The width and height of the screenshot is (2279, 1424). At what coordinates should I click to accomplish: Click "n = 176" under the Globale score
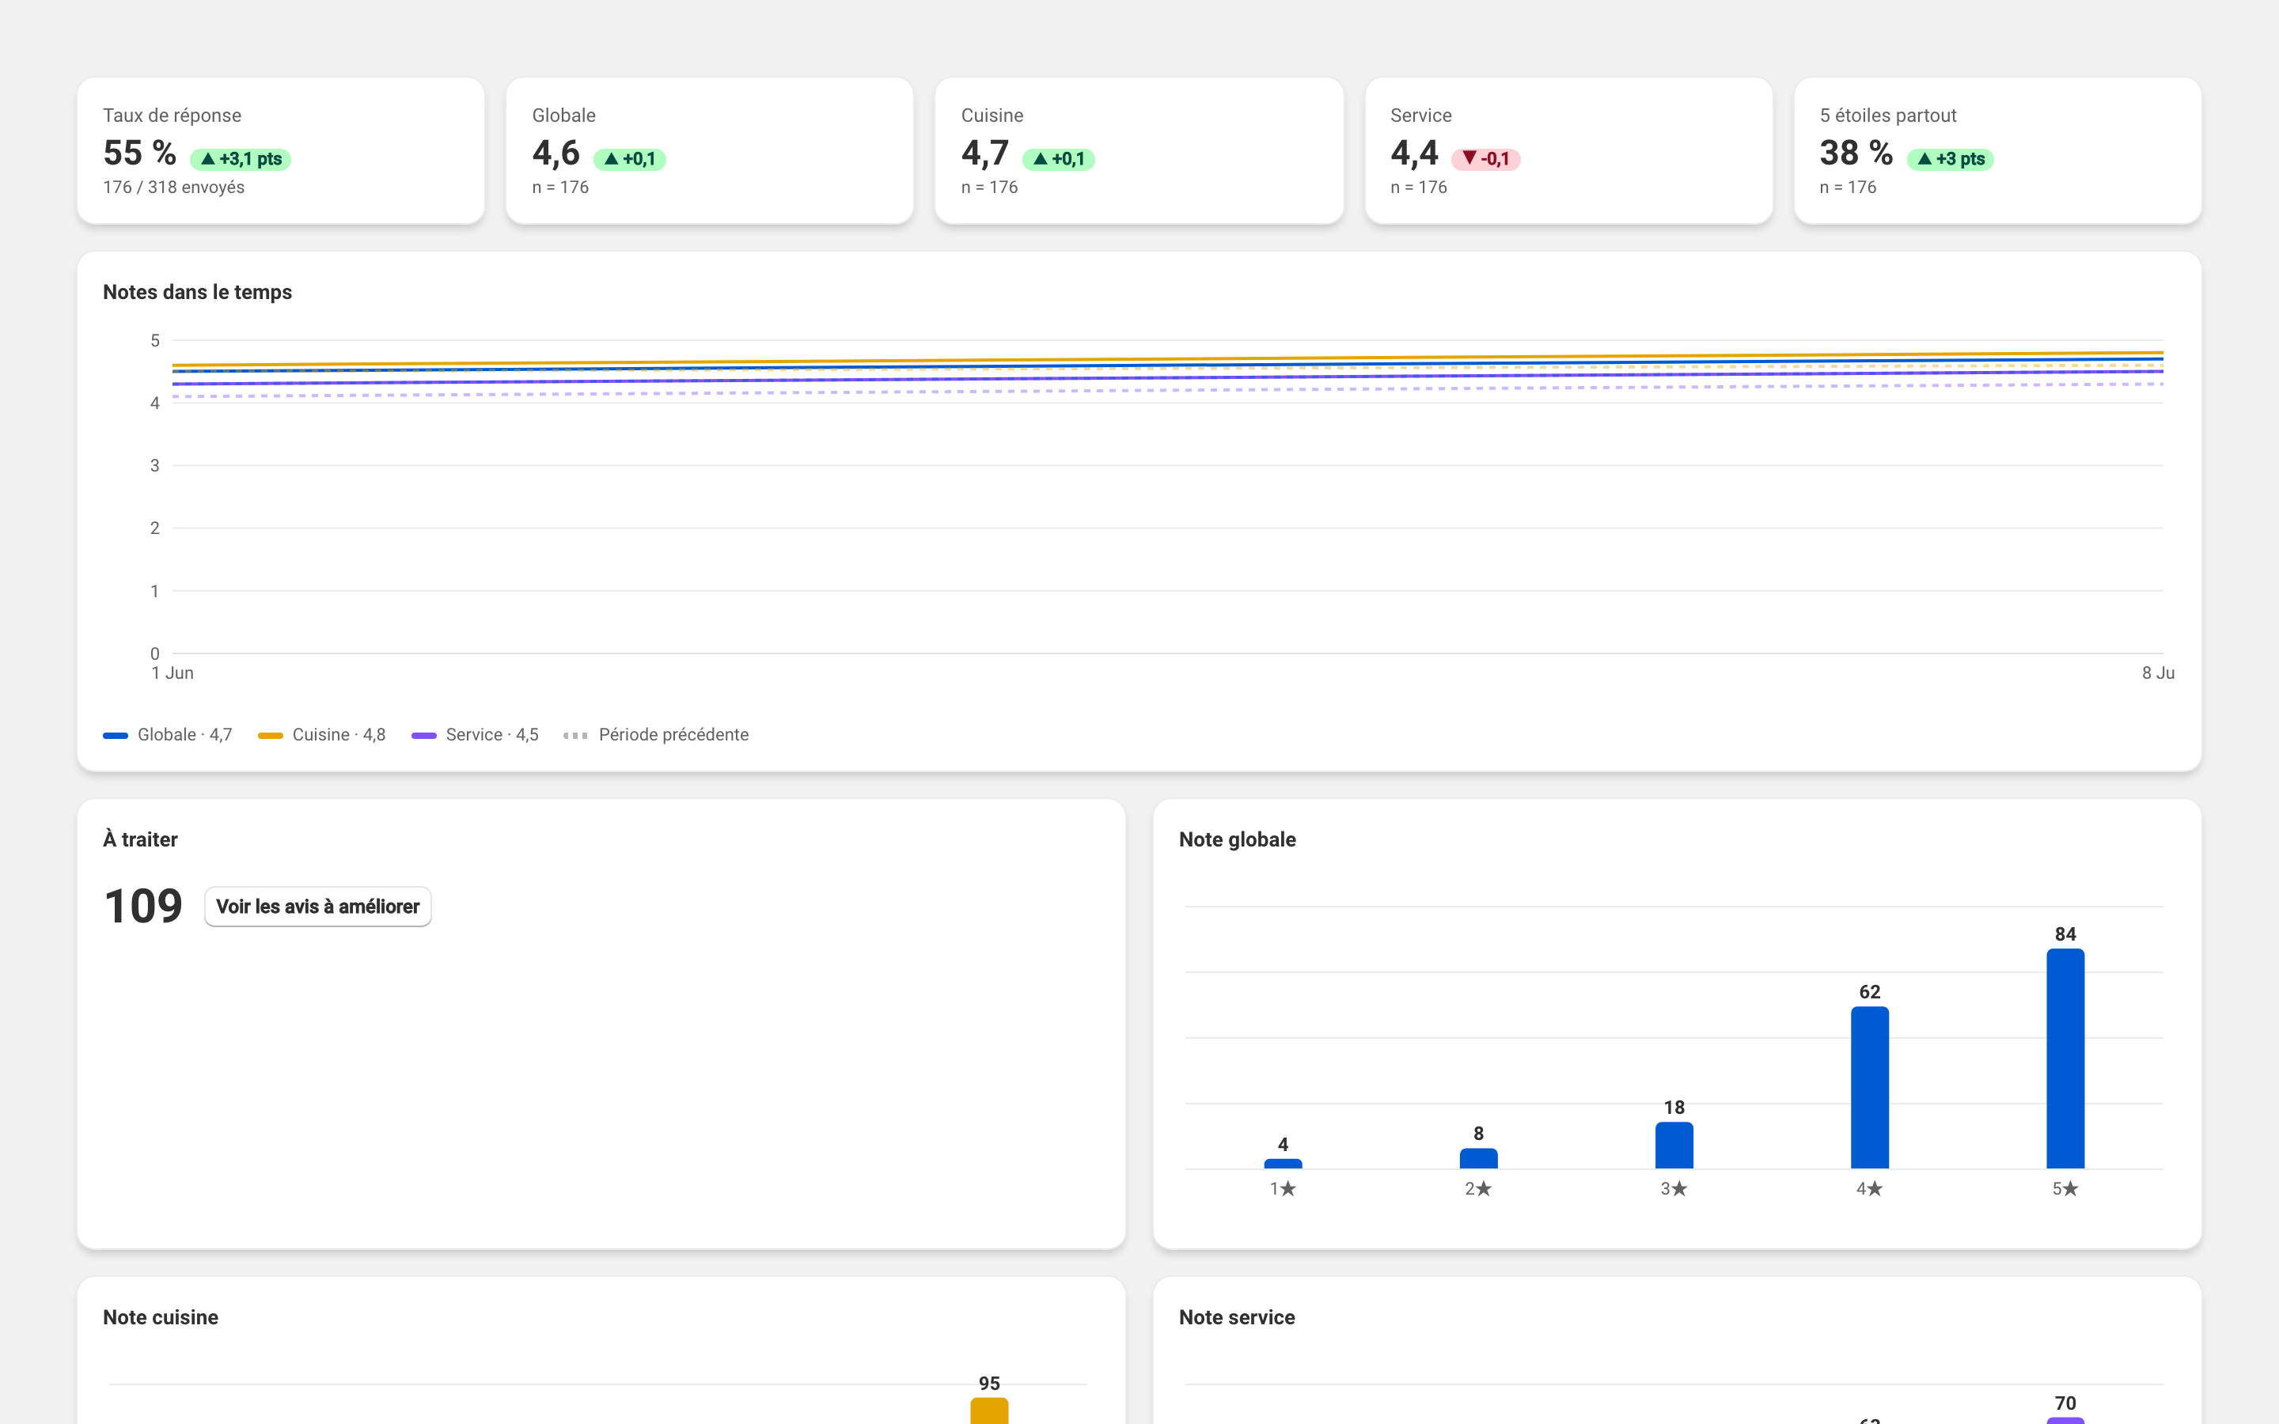point(560,187)
